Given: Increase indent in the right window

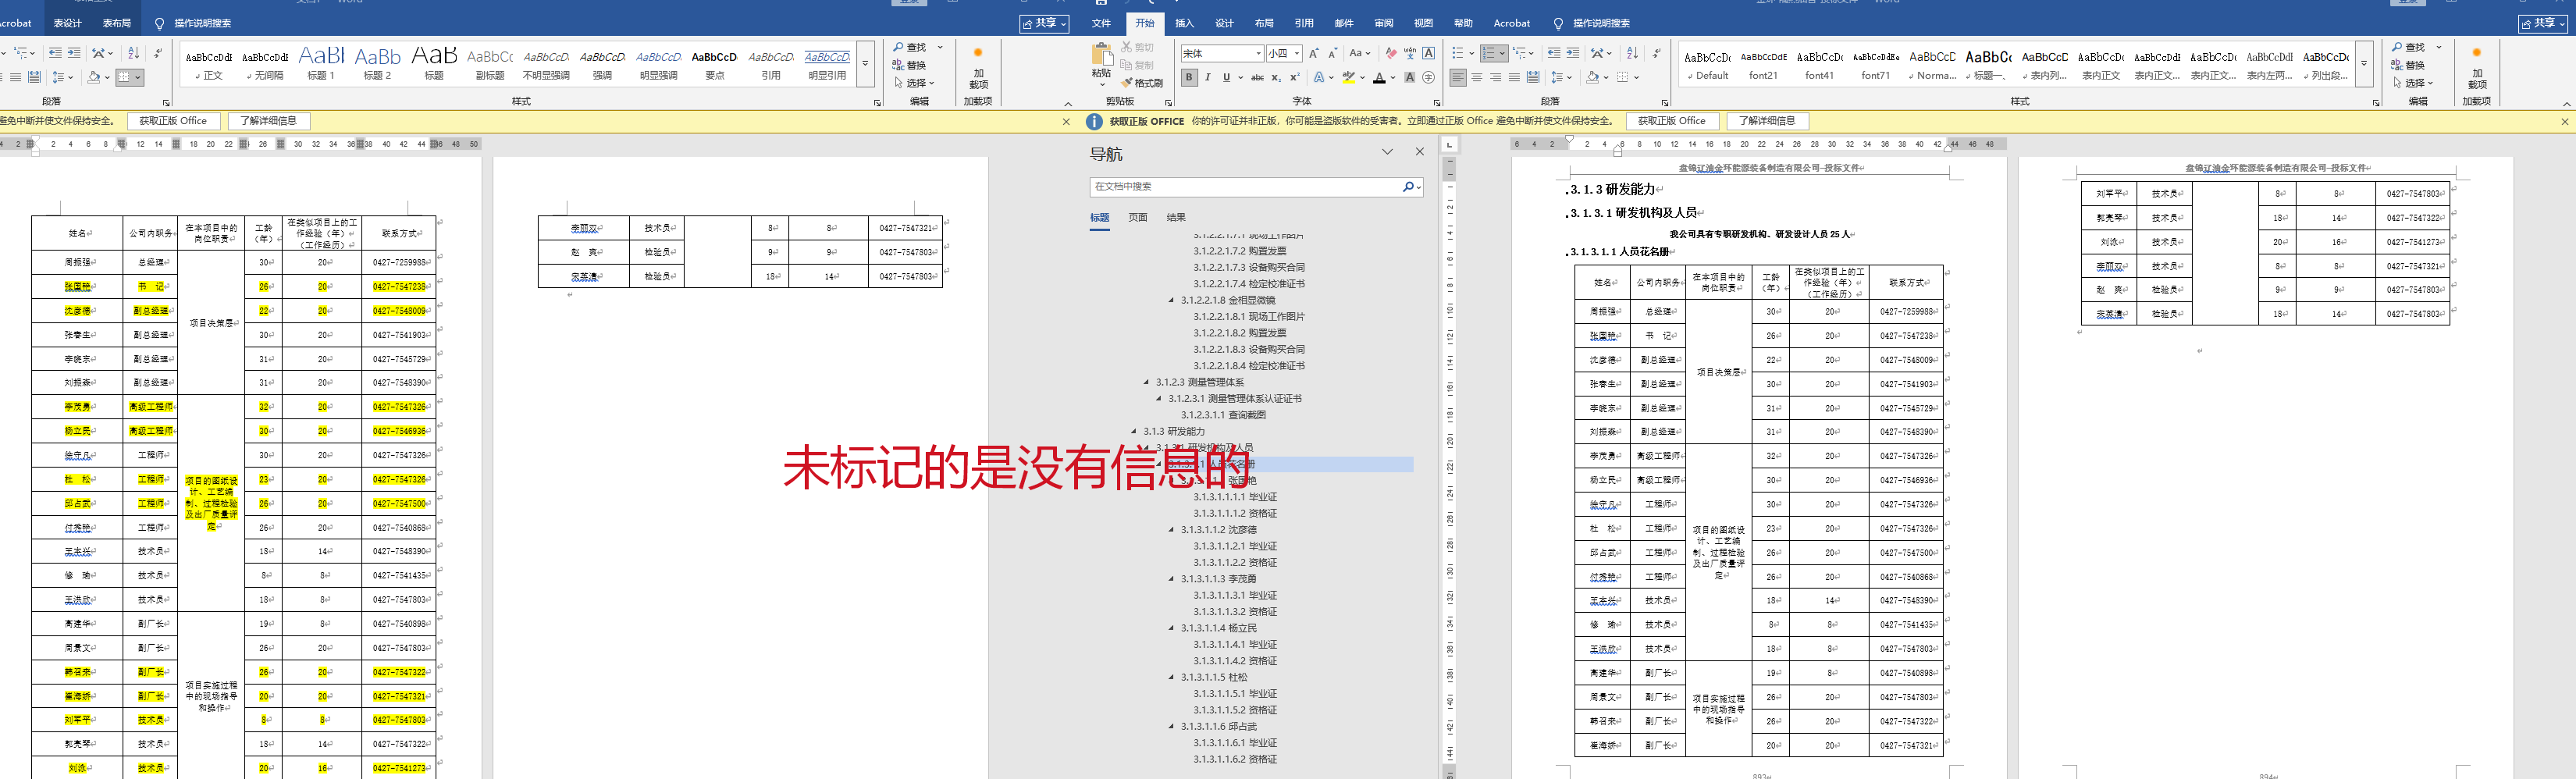Looking at the screenshot, I should pyautogui.click(x=1573, y=53).
